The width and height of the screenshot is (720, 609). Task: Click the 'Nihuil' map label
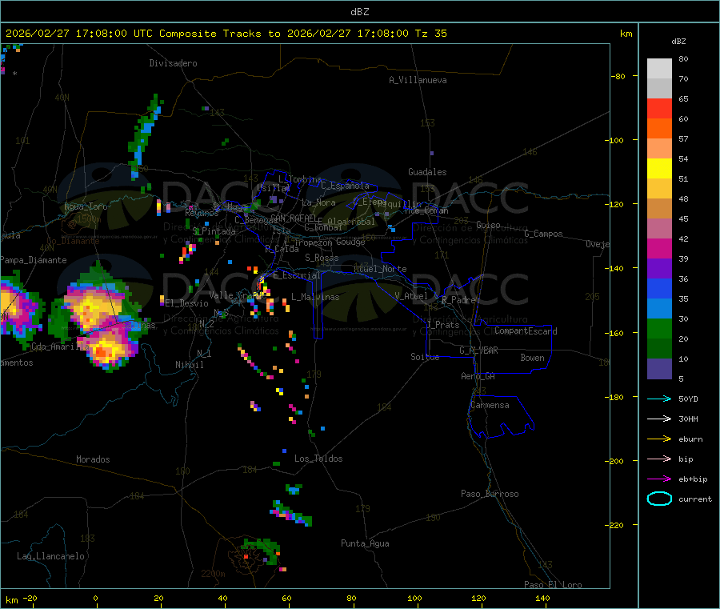[x=190, y=365]
